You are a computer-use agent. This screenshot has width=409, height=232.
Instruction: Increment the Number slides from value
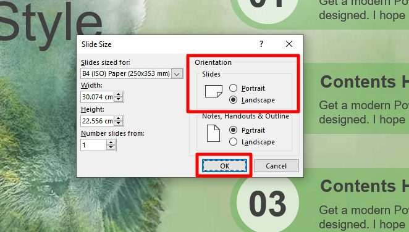pos(111,143)
